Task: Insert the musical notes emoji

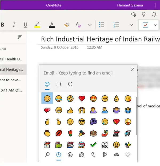Action: coord(93,122)
